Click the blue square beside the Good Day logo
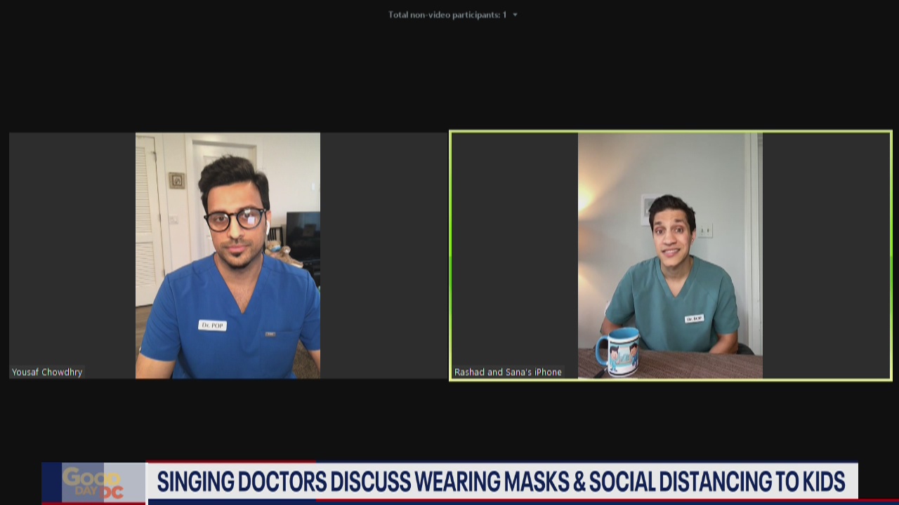899x505 pixels. [53, 483]
